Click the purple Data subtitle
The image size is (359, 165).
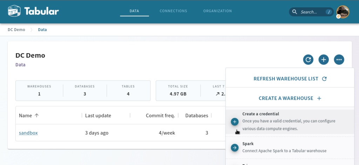(20, 65)
